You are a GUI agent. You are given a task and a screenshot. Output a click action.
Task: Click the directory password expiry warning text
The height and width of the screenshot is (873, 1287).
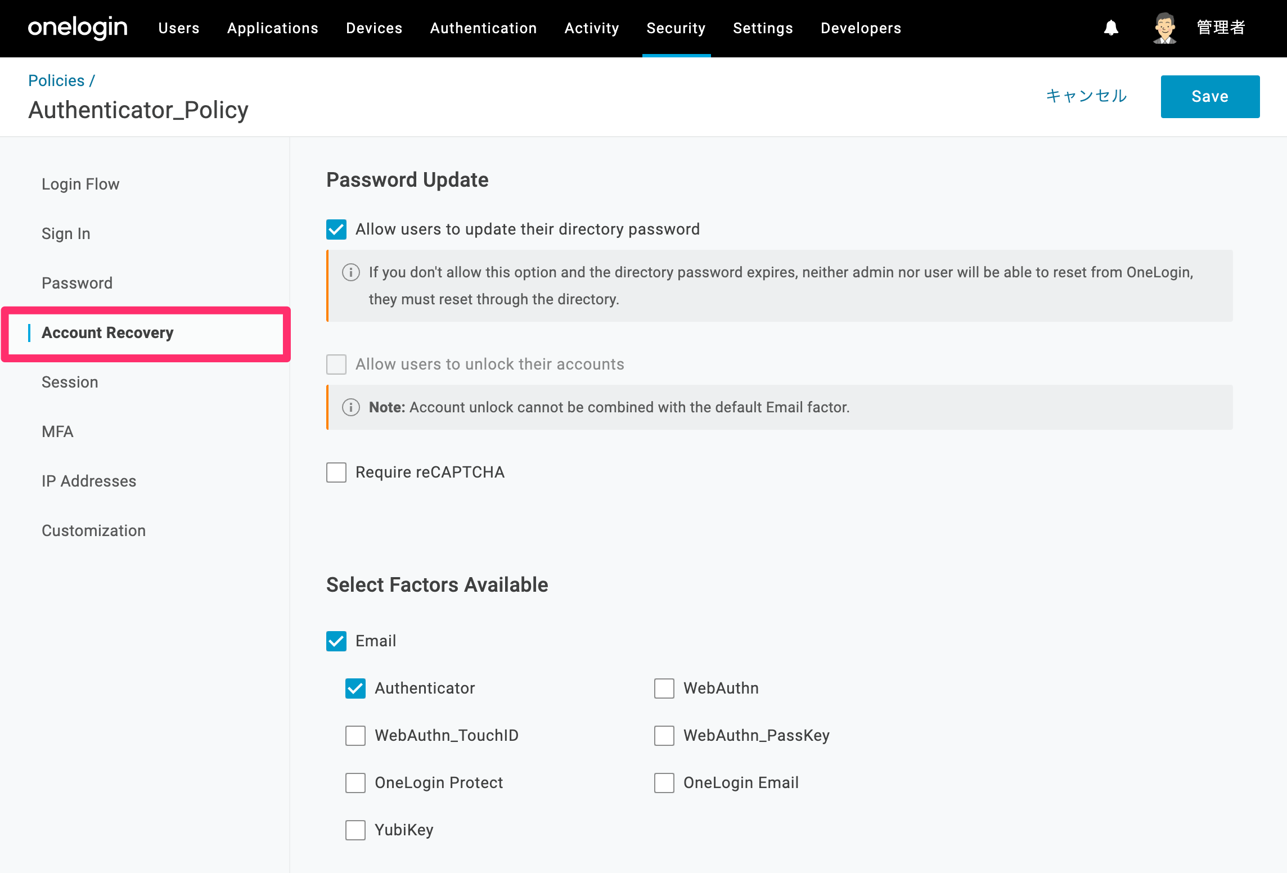(x=781, y=286)
